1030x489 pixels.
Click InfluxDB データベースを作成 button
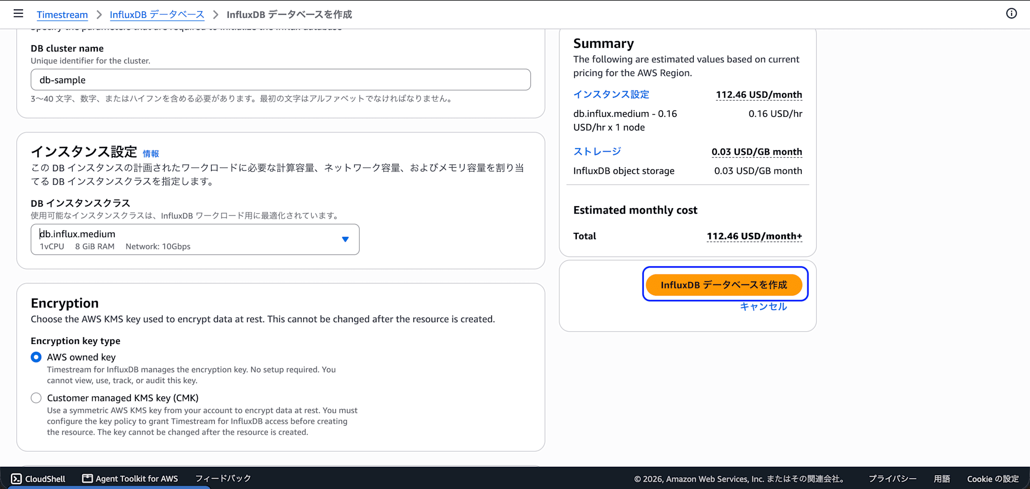coord(724,285)
